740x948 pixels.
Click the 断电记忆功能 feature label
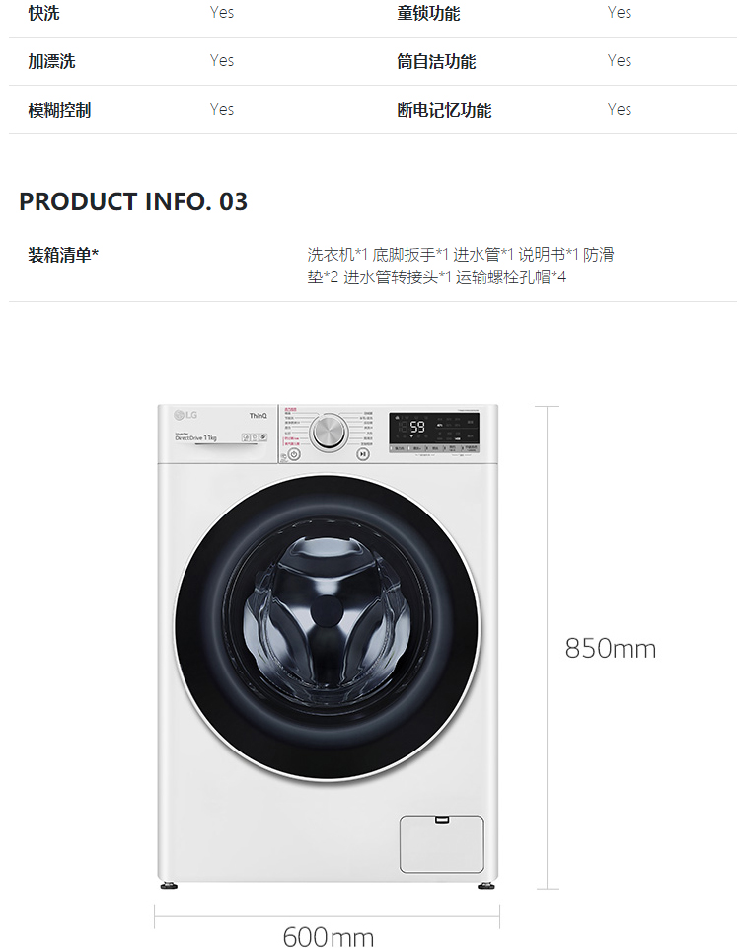[444, 110]
